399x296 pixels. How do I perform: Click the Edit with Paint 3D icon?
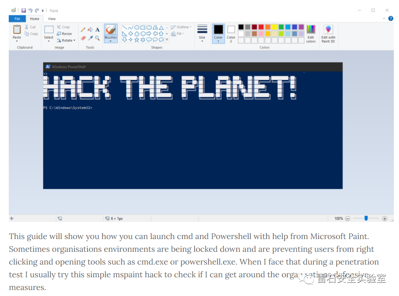(x=328, y=29)
